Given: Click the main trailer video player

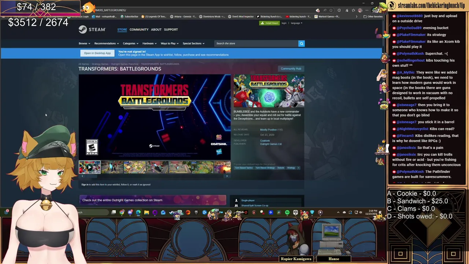Looking at the screenshot, I should [155, 117].
